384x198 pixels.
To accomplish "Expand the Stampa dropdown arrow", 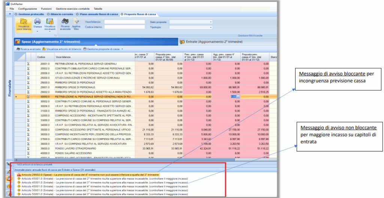I will tap(37, 31).
